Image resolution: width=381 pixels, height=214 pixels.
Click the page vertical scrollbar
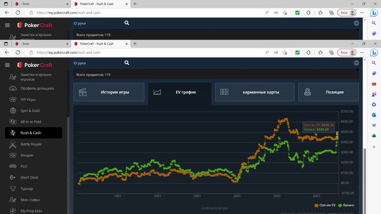click(x=365, y=136)
